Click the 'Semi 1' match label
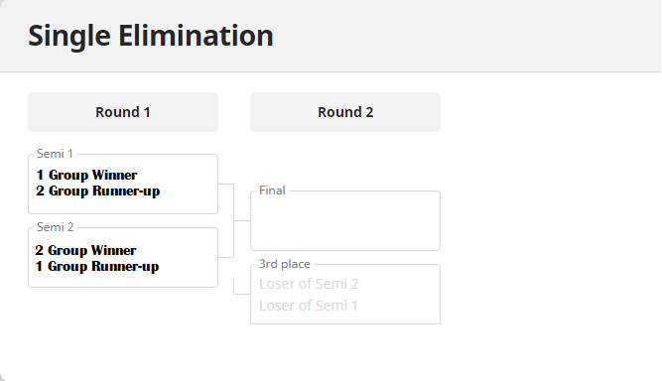This screenshot has width=662, height=381. click(x=55, y=154)
